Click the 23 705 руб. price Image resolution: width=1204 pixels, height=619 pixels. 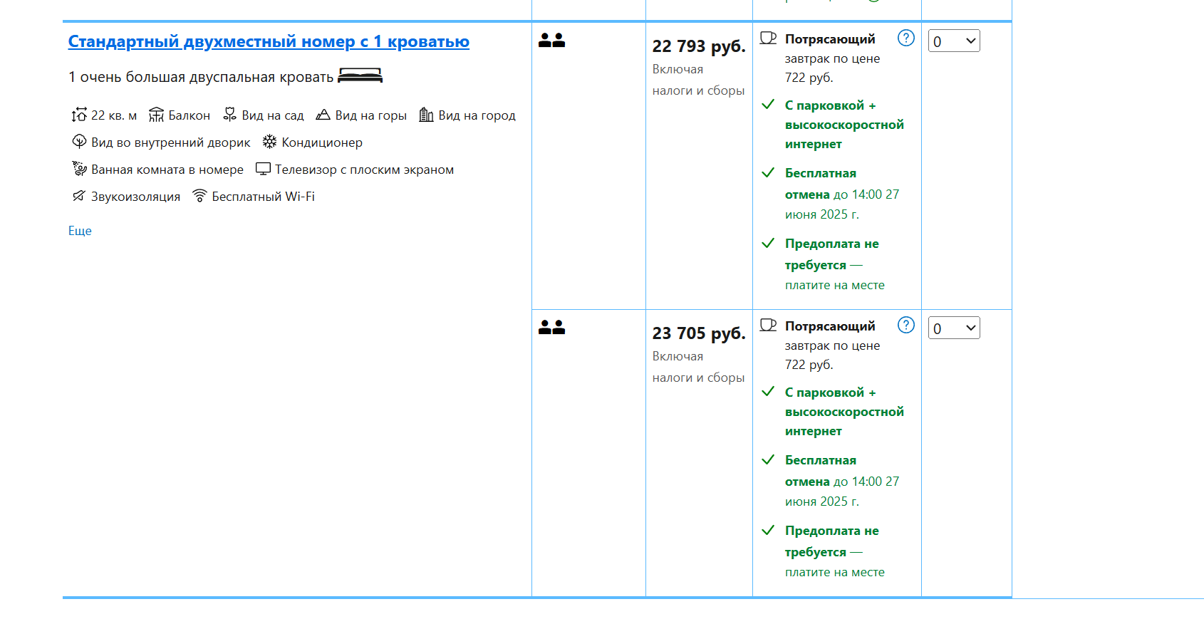pos(699,333)
